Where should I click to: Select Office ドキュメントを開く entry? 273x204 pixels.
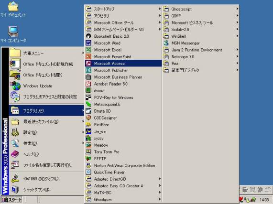(x=47, y=75)
